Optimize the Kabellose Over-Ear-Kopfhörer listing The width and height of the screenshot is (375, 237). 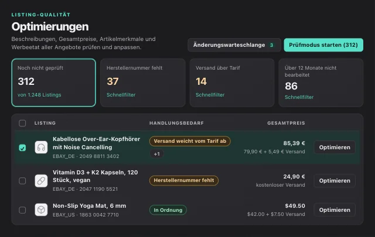pyautogui.click(x=335, y=147)
